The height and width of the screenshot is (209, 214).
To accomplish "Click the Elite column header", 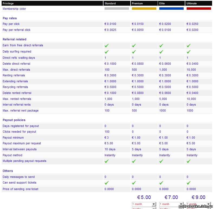I will 171,4.
